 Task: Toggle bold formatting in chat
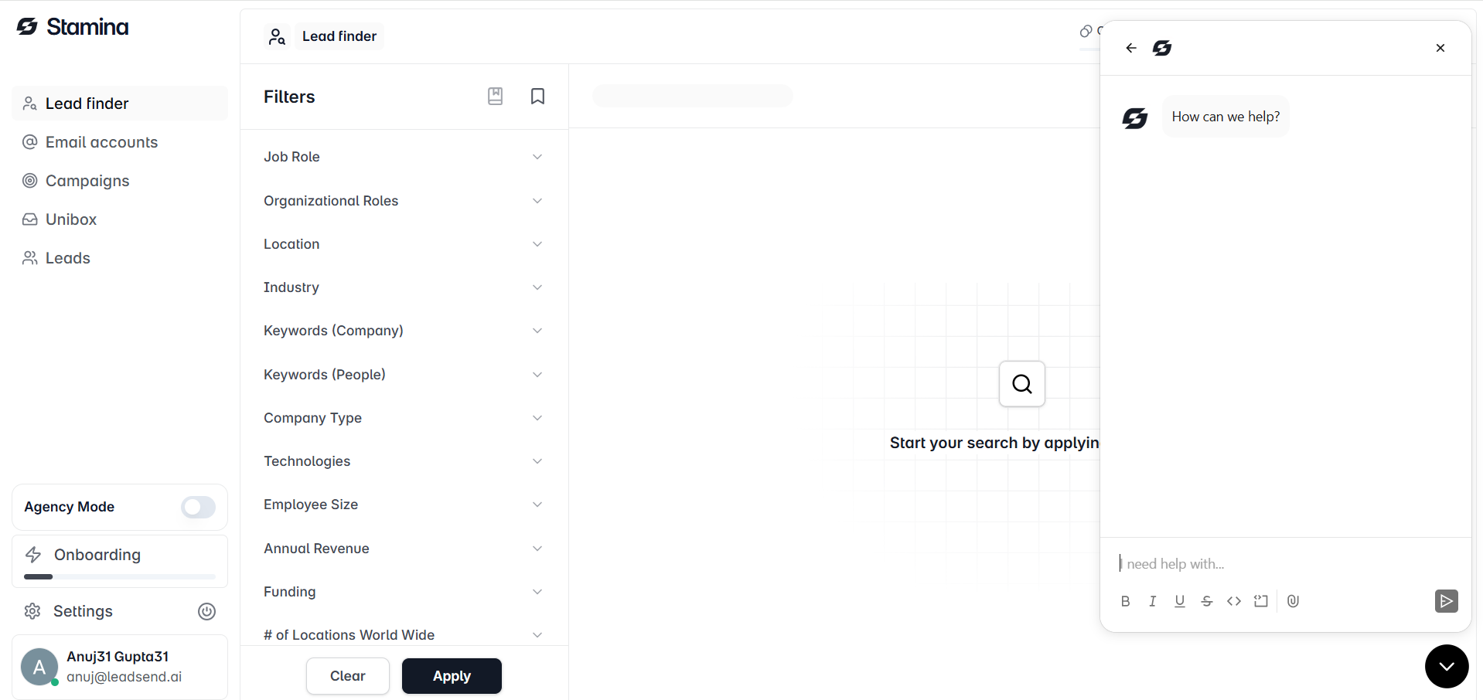[x=1126, y=601]
